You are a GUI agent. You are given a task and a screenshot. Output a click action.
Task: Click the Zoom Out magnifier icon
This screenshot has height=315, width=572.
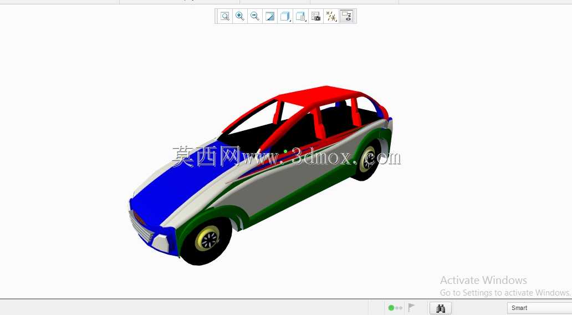click(x=255, y=16)
